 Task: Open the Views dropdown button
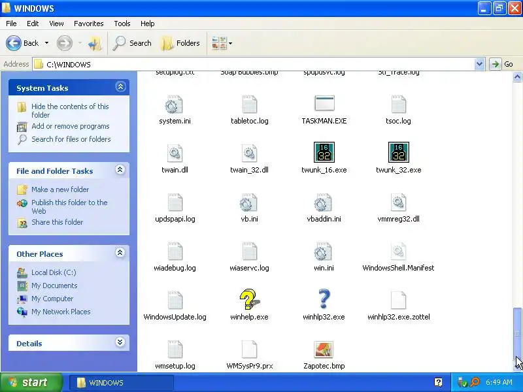[222, 43]
